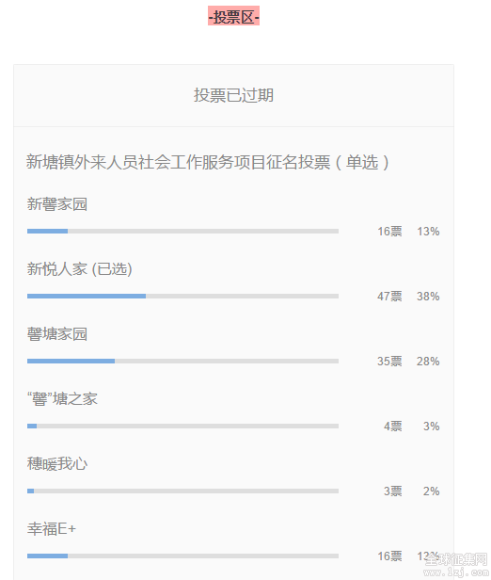Choose the 幸福E+ option
491x580 pixels.
pyautogui.click(x=52, y=529)
